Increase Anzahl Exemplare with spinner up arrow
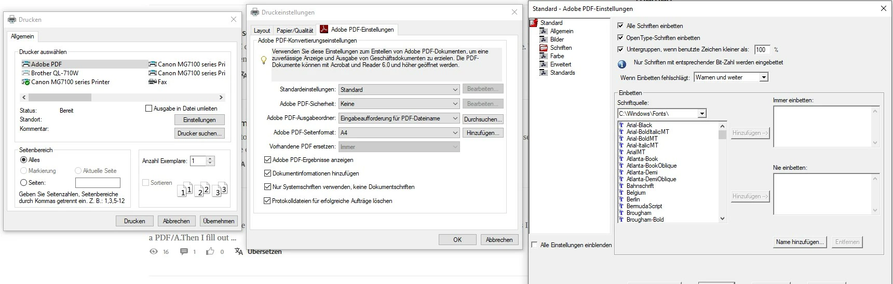Screen dimensions: 893x284 [210, 159]
